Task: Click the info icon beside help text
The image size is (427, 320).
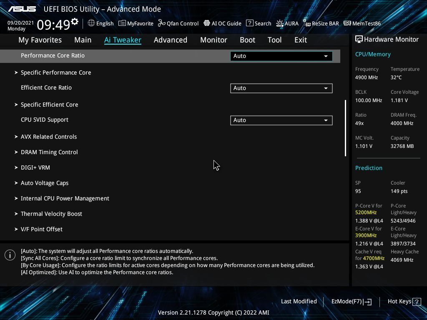Action: pyautogui.click(x=10, y=255)
